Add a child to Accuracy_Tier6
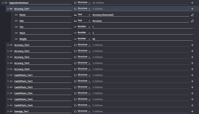Viewport: 199px width, 114px height. (x=192, y=69)
